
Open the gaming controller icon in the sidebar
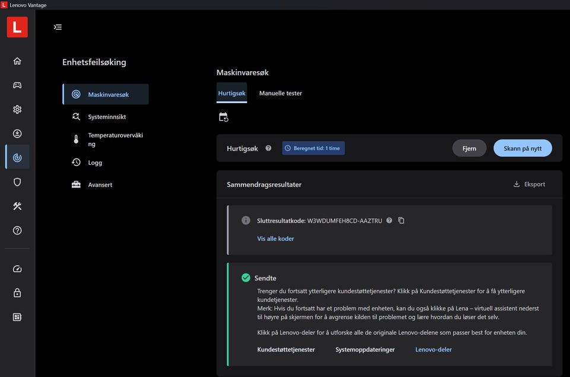(x=17, y=85)
